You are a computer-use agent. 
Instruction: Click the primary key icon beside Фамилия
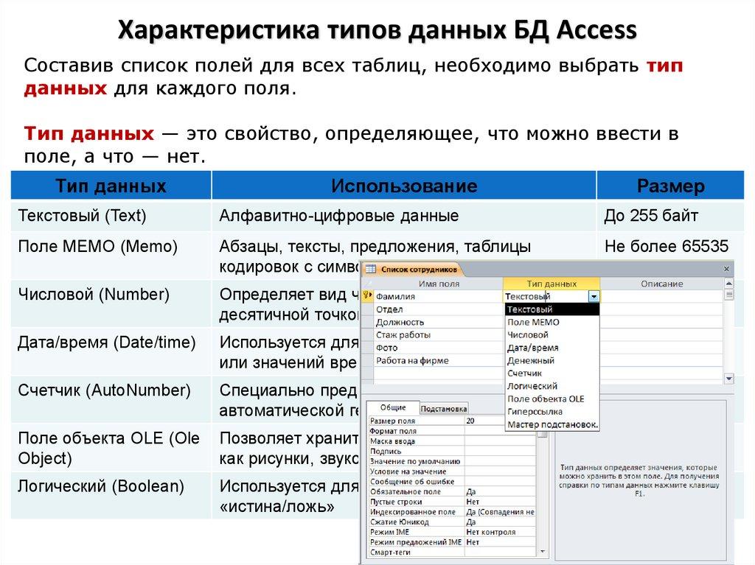tap(366, 294)
